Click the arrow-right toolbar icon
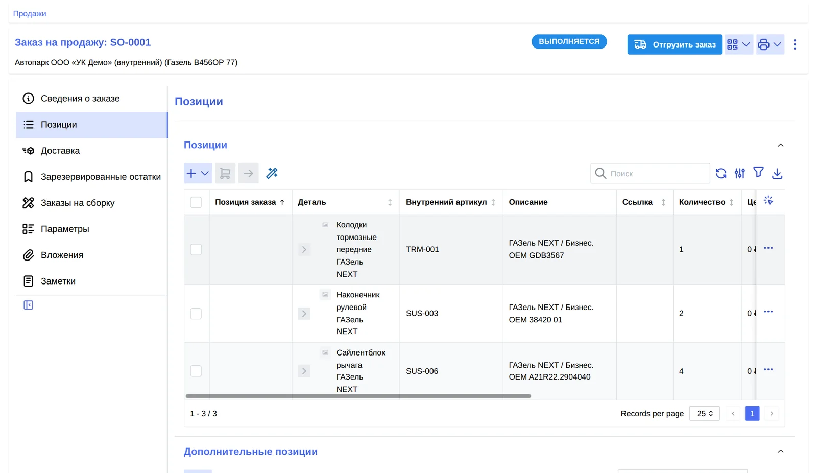Image resolution: width=817 pixels, height=473 pixels. click(x=249, y=173)
